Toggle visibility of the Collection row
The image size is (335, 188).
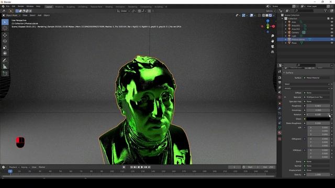332,19
